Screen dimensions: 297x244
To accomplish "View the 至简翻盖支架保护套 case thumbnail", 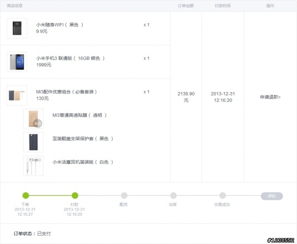I will 33,142.
